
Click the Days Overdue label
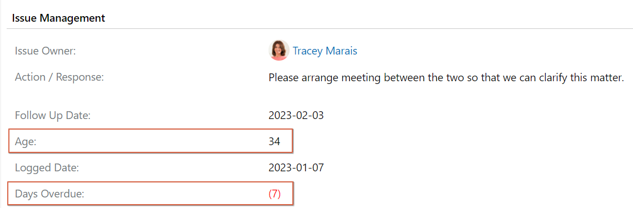(49, 194)
